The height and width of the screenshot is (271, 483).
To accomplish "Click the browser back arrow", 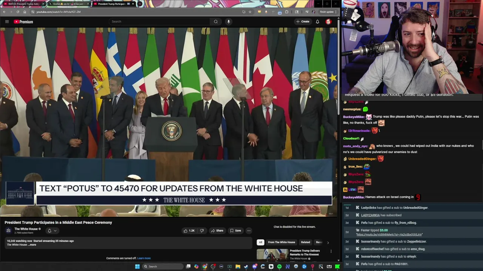I will tap(4, 12).
